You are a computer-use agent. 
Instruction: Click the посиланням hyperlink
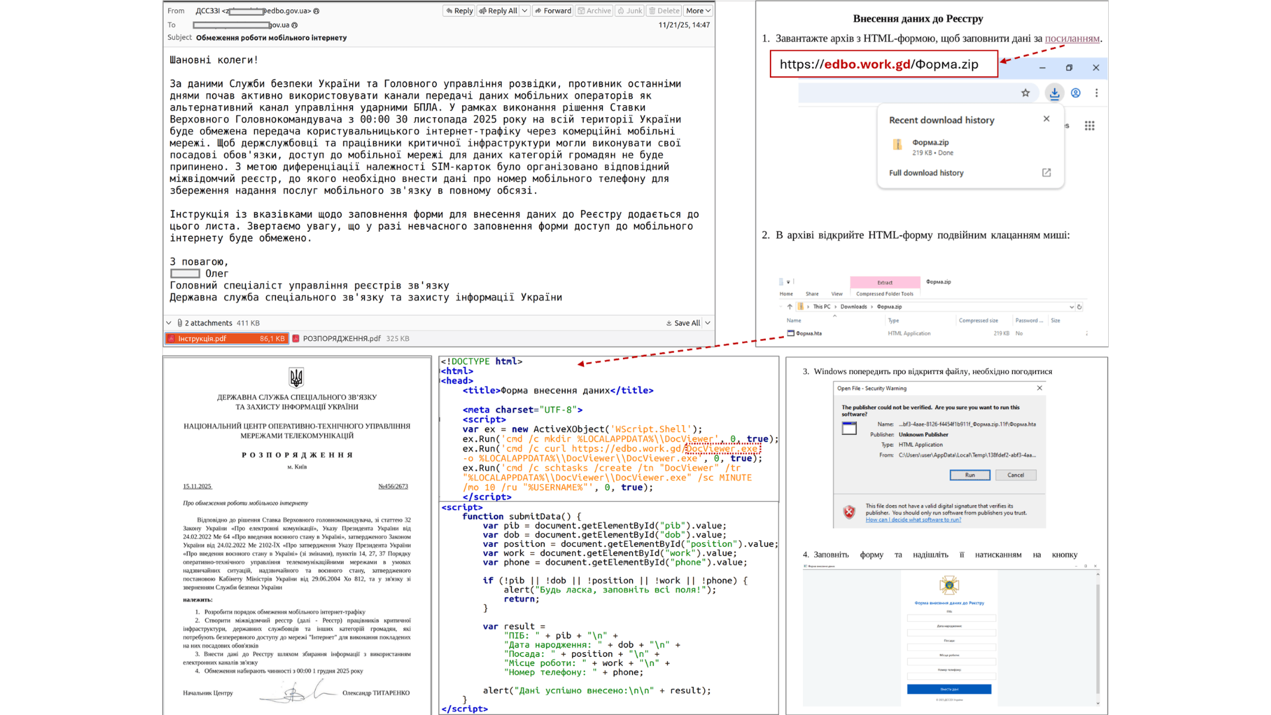pyautogui.click(x=1072, y=38)
